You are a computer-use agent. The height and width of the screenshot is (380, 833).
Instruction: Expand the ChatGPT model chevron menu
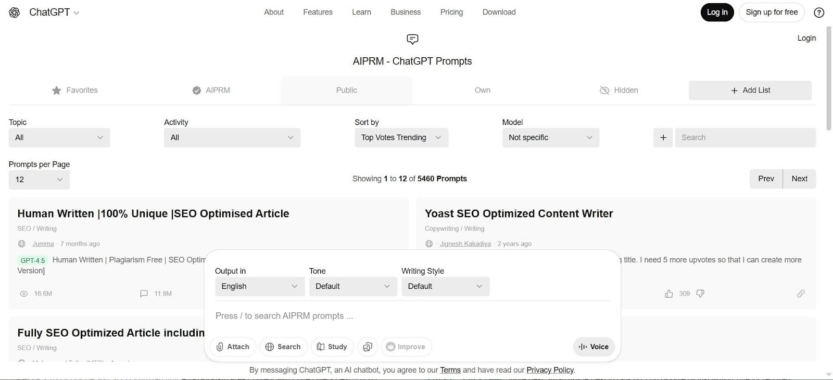coord(77,13)
